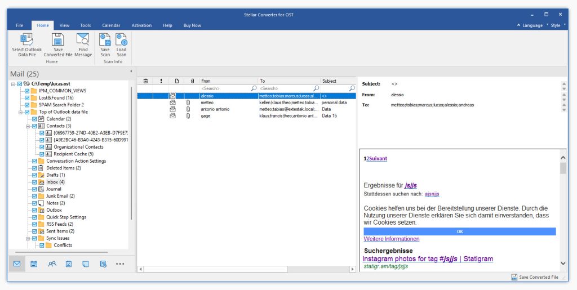Image resolution: width=577 pixels, height=290 pixels.
Task: Select the Organizational Contacts folder
Action: [78, 147]
